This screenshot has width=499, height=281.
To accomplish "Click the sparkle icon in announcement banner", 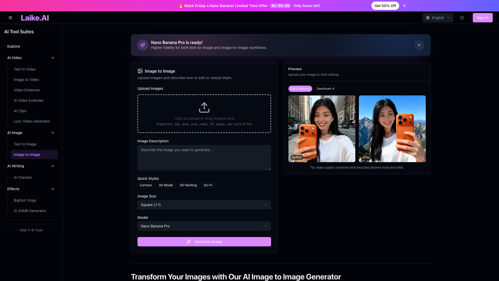I will (143, 45).
